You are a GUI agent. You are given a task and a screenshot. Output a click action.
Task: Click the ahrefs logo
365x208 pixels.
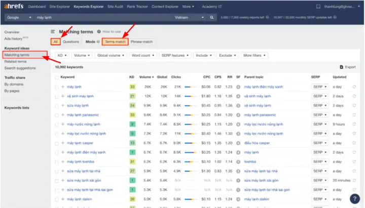14,6
